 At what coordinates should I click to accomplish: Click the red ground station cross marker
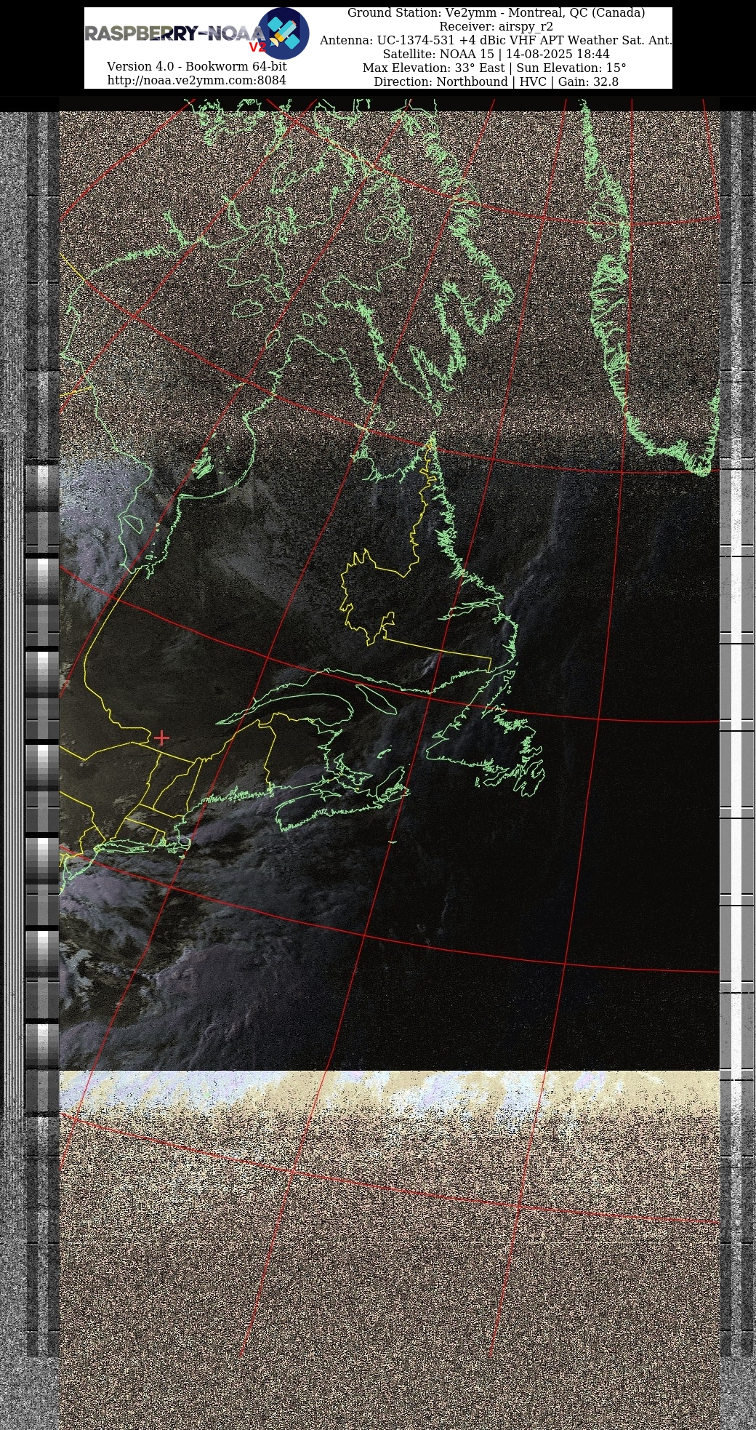[161, 738]
